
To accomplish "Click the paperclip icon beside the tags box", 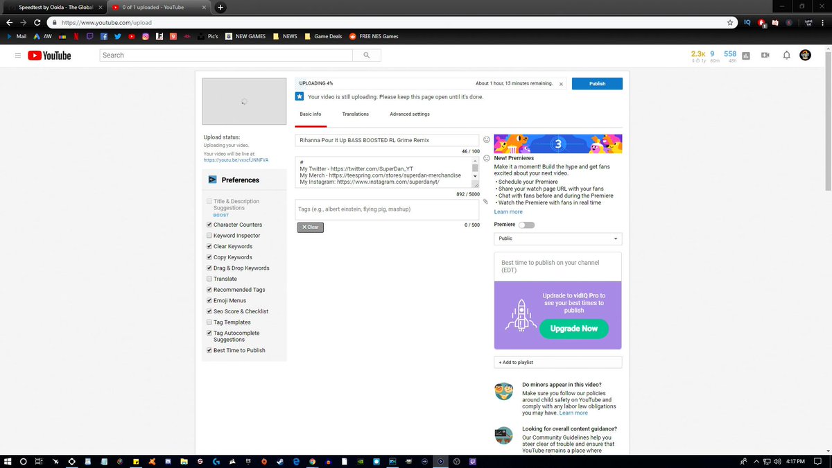I will (485, 202).
